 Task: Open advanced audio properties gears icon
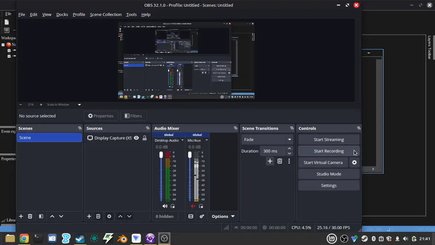pyautogui.click(x=202, y=216)
